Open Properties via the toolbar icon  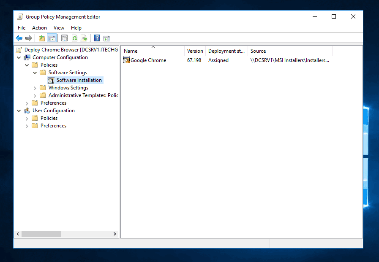pyautogui.click(x=64, y=38)
